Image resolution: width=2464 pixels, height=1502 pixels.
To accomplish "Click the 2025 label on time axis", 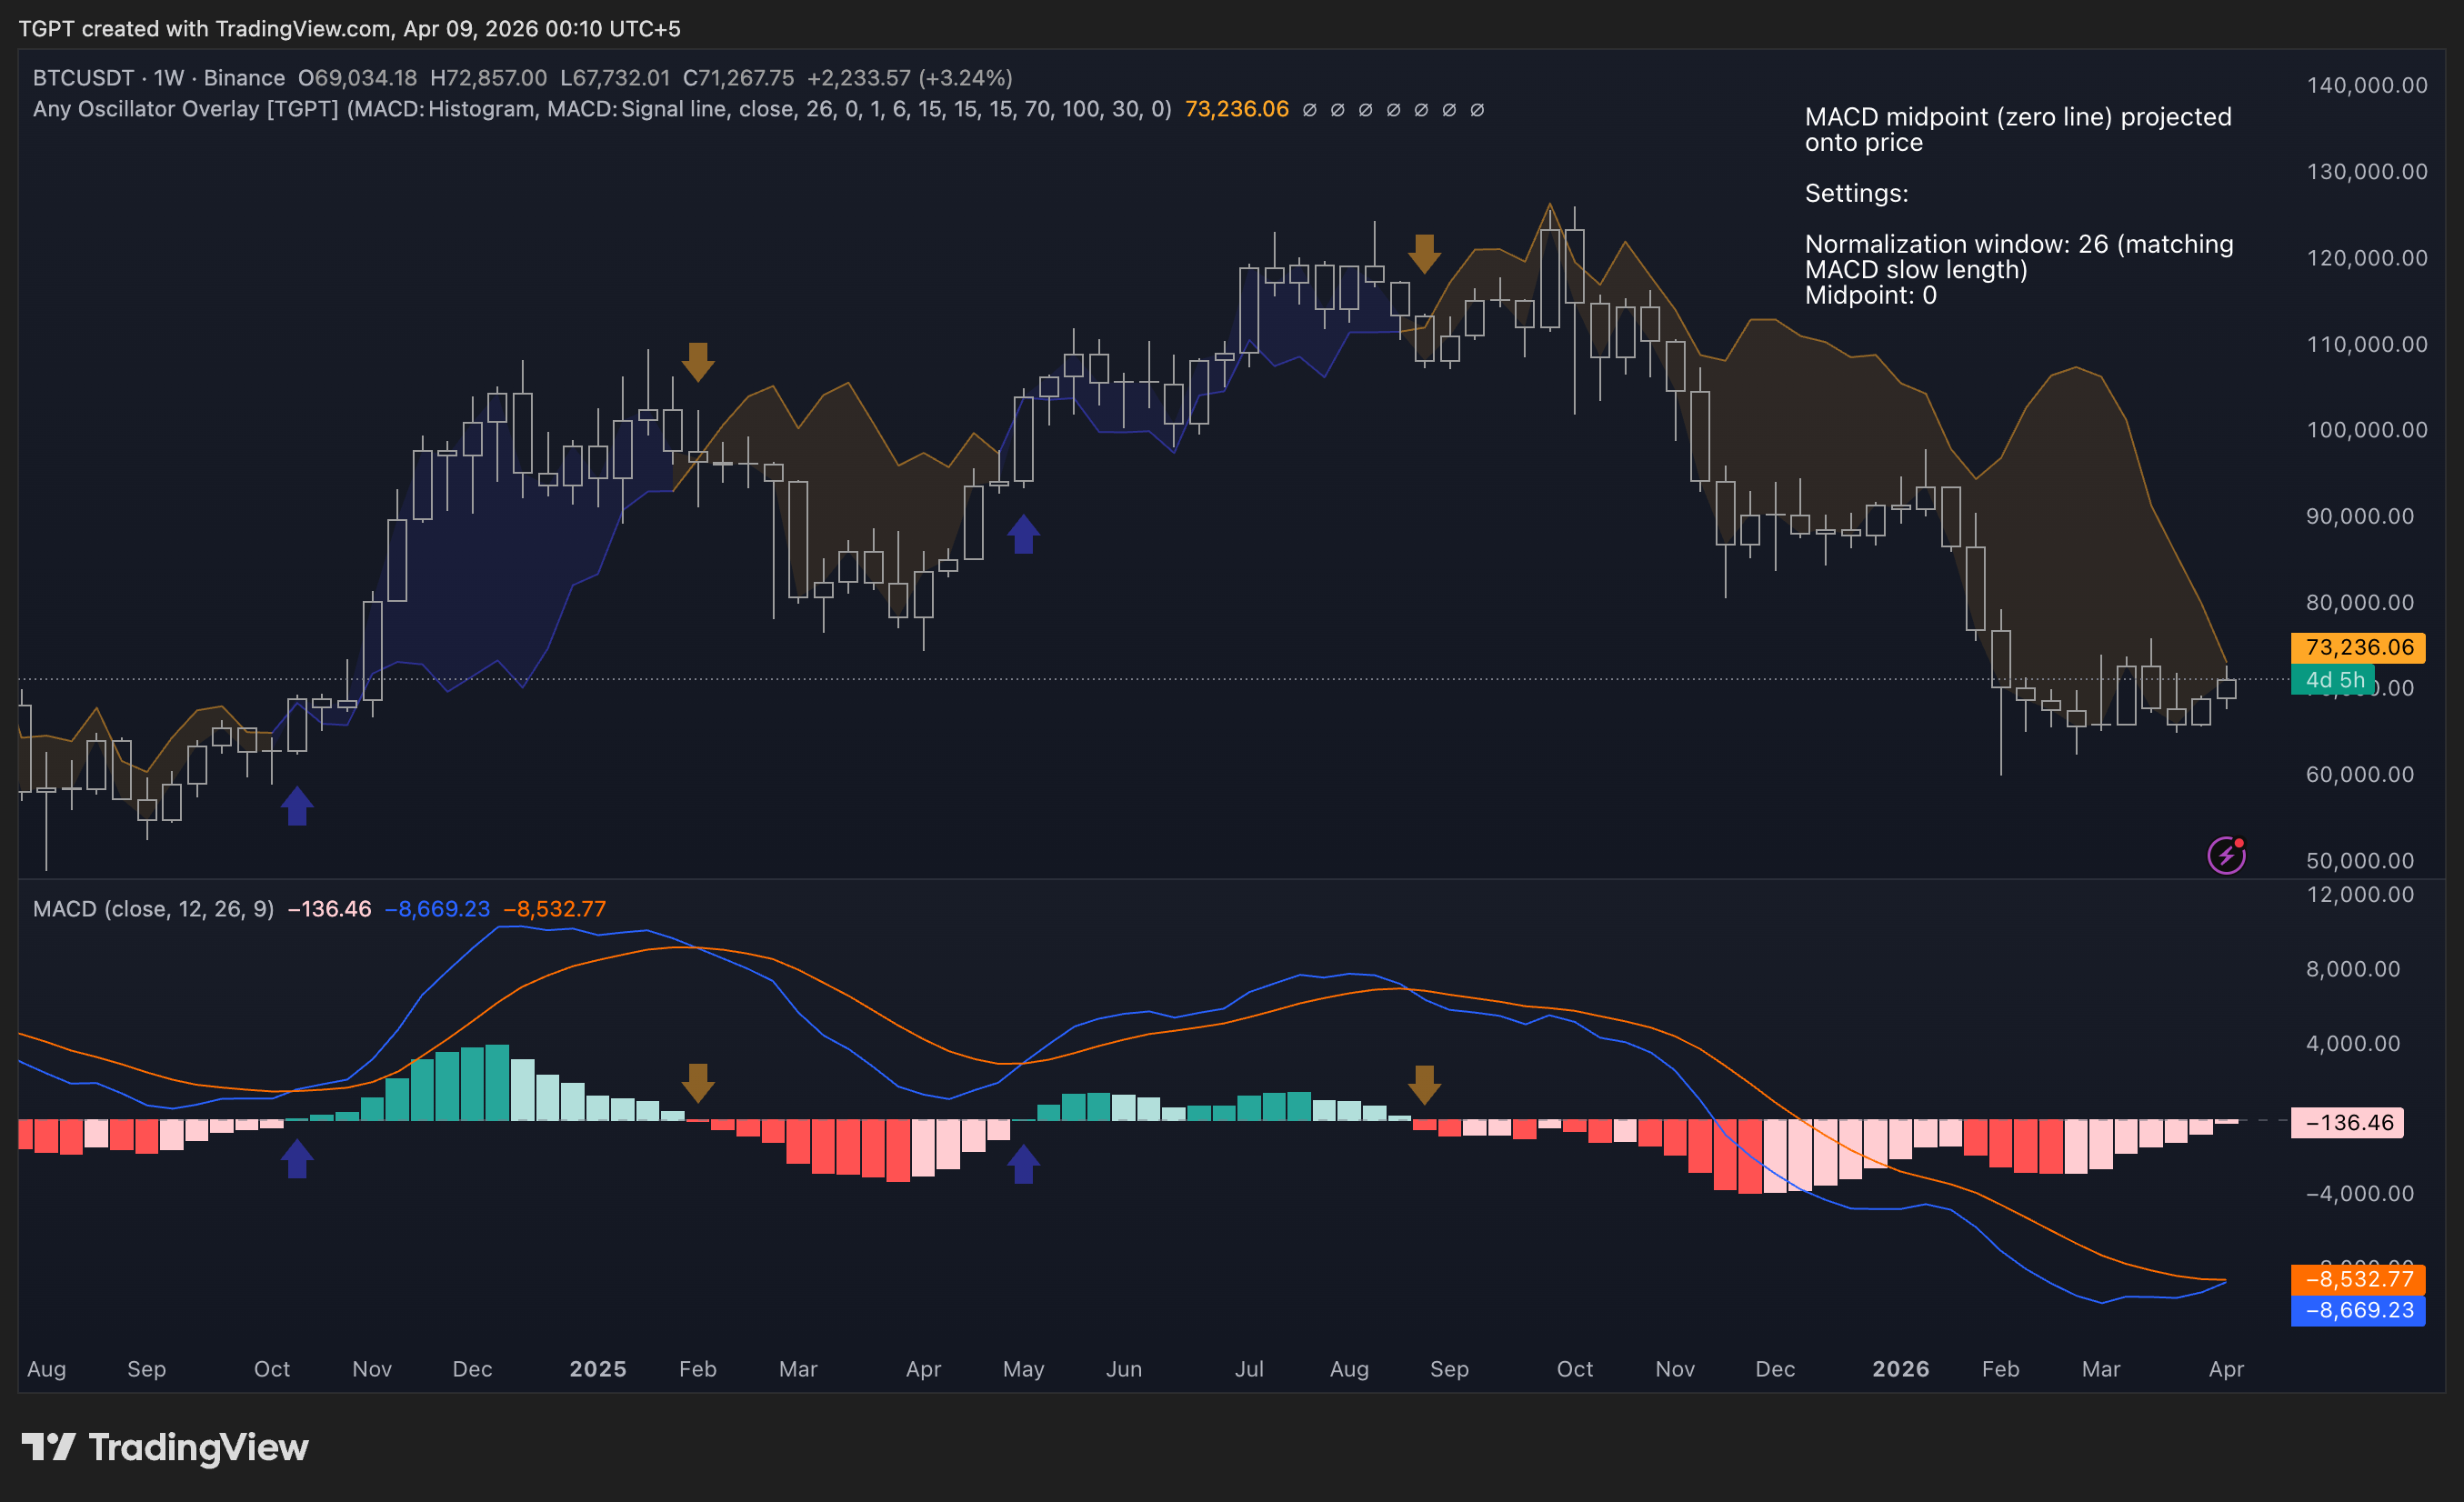I will (598, 1369).
